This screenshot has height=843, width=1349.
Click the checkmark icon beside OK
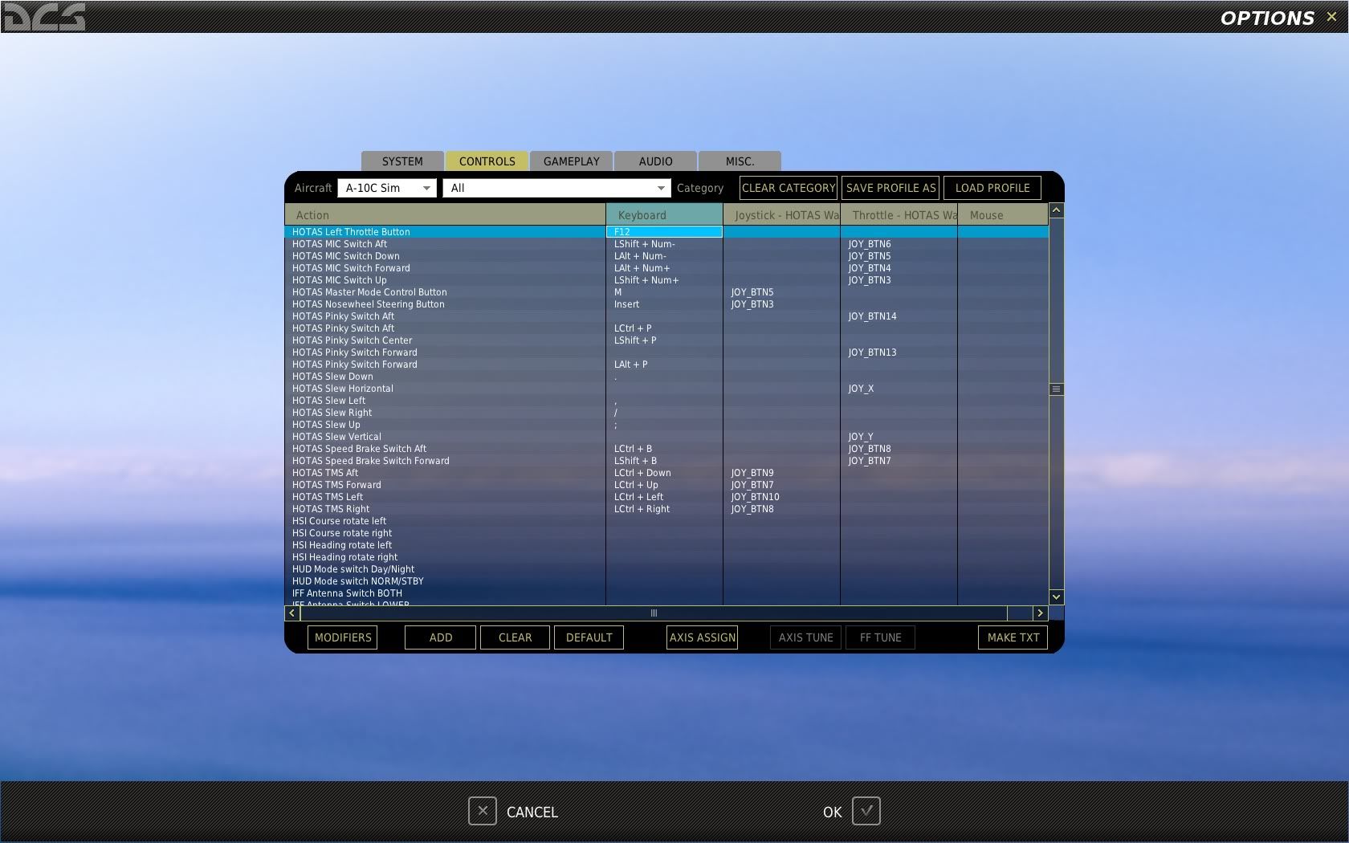tap(866, 811)
